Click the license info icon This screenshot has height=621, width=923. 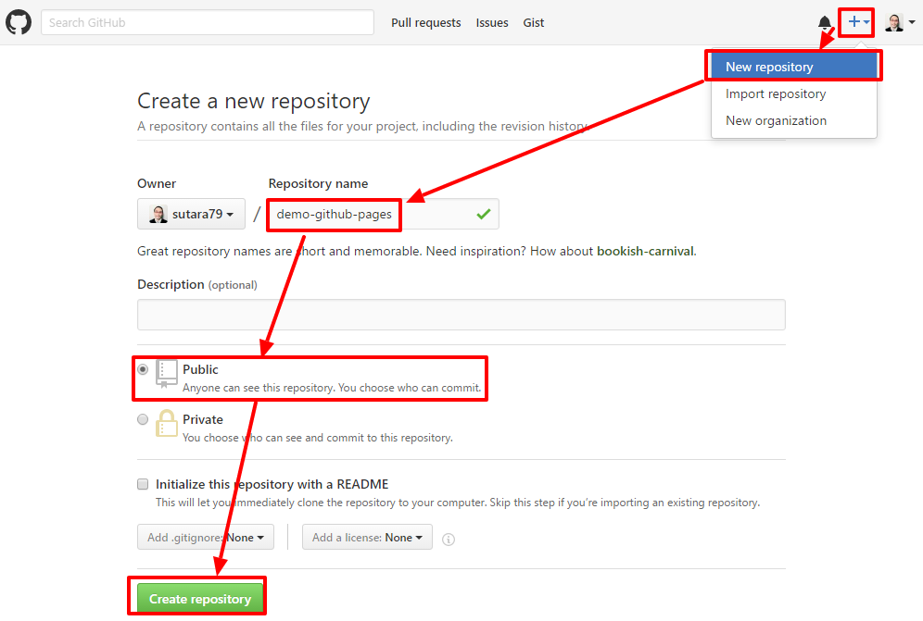(x=449, y=540)
